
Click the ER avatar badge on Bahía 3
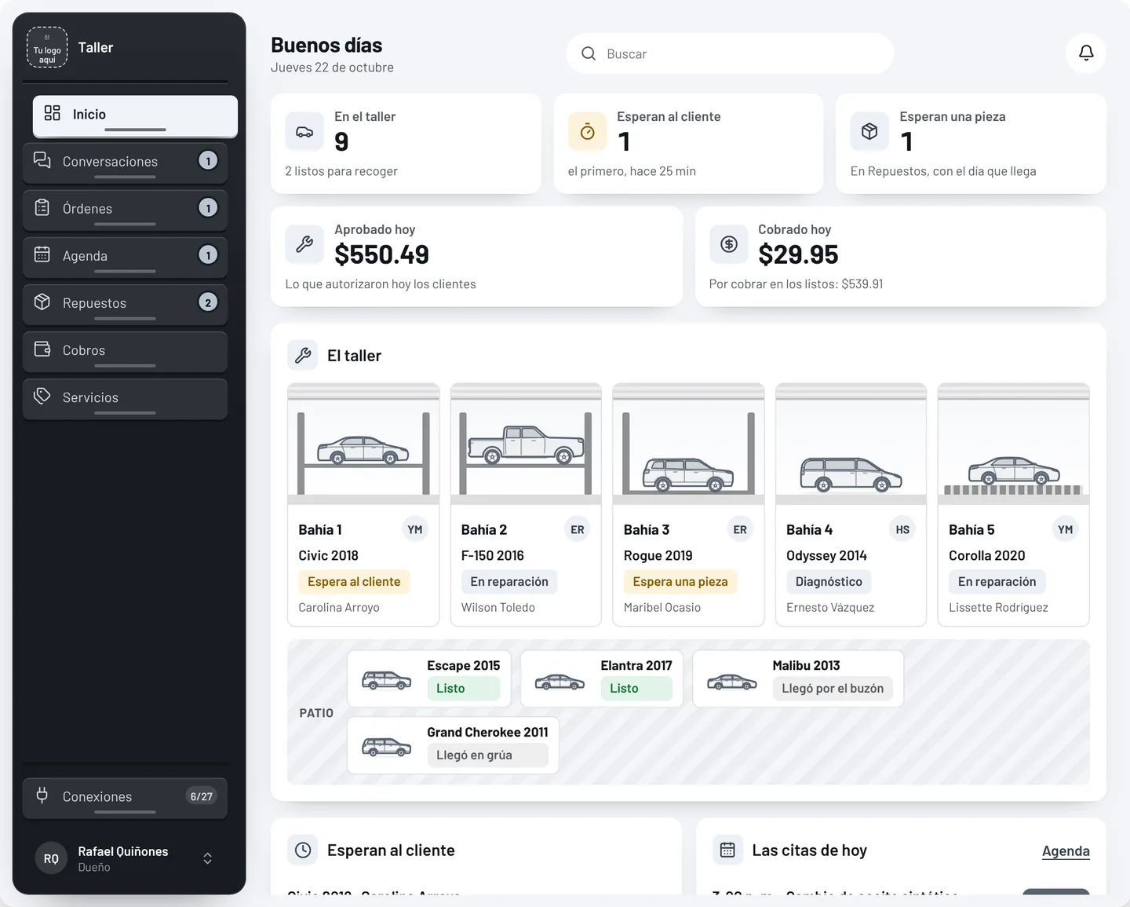(x=740, y=529)
